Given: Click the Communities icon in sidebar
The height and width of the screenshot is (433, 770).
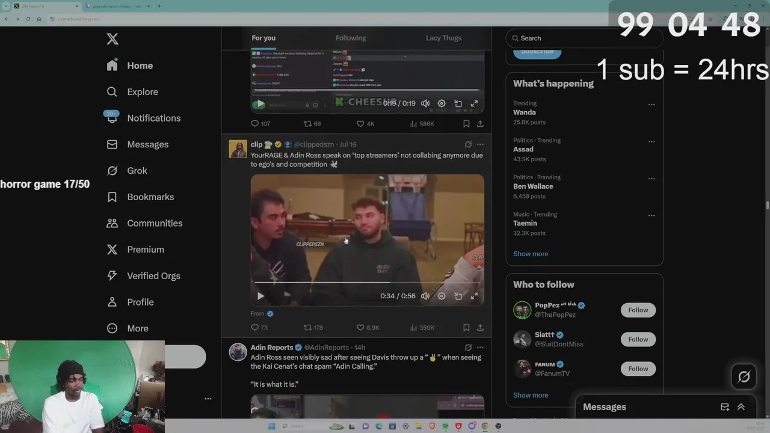Looking at the screenshot, I should click(112, 223).
